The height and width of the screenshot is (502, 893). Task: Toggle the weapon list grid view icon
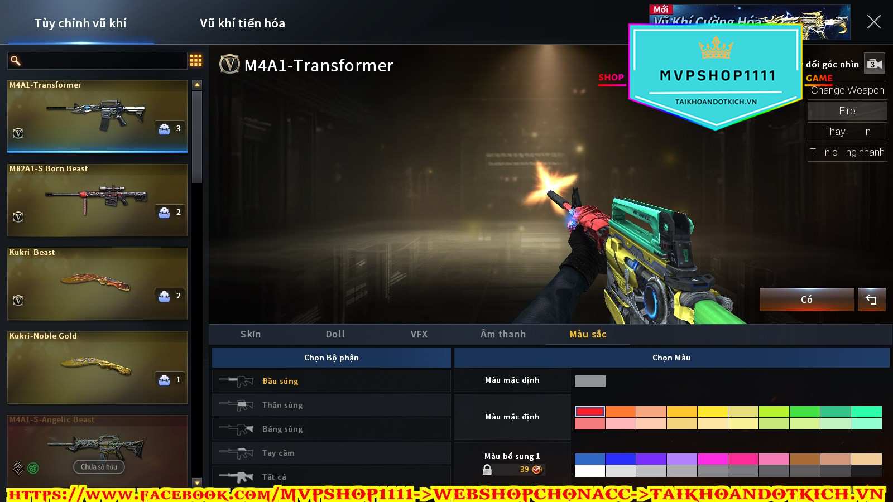coord(196,60)
